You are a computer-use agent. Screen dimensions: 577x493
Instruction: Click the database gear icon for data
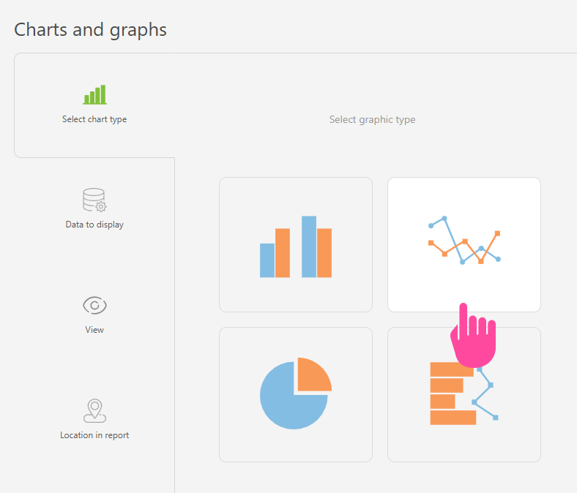[94, 200]
